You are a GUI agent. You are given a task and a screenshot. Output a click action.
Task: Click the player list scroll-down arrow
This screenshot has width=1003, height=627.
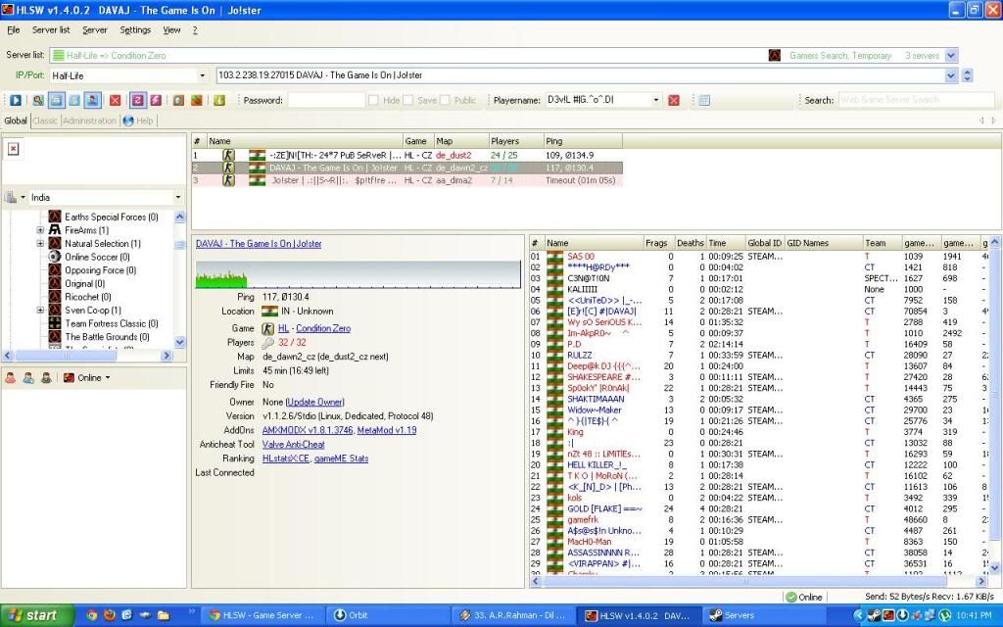(994, 567)
